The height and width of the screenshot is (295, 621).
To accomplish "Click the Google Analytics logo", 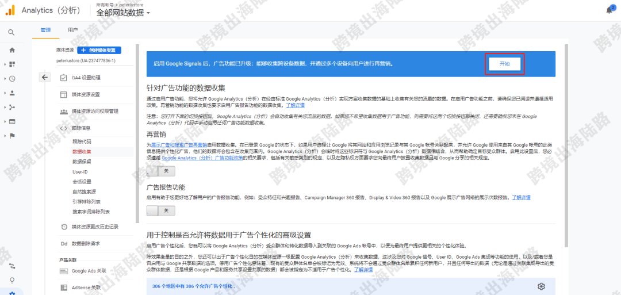I will click(10, 10).
